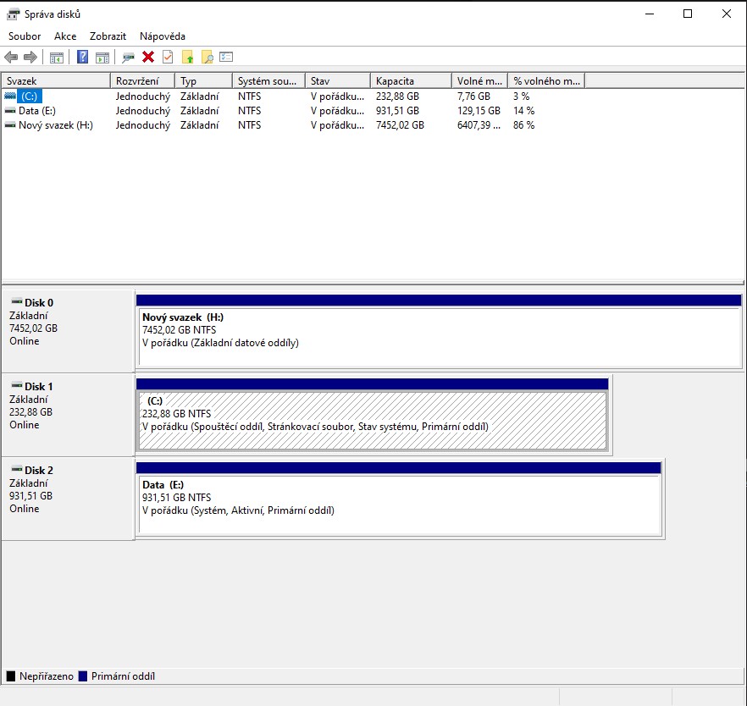The height and width of the screenshot is (706, 747).
Task: Click the blue Primární oddíl legend swatch
Action: (x=83, y=676)
